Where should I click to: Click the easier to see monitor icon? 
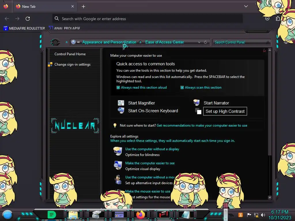118,165
